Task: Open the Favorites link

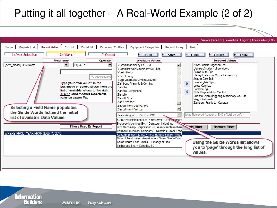Action: pos(231,40)
